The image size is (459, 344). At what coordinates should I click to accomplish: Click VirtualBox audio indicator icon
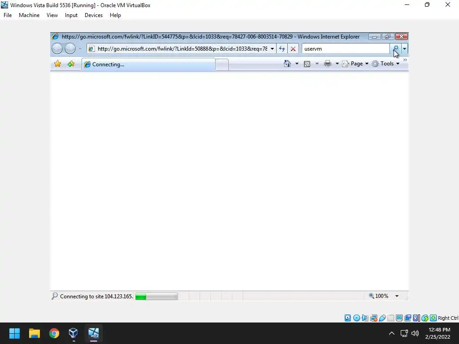pos(365,318)
